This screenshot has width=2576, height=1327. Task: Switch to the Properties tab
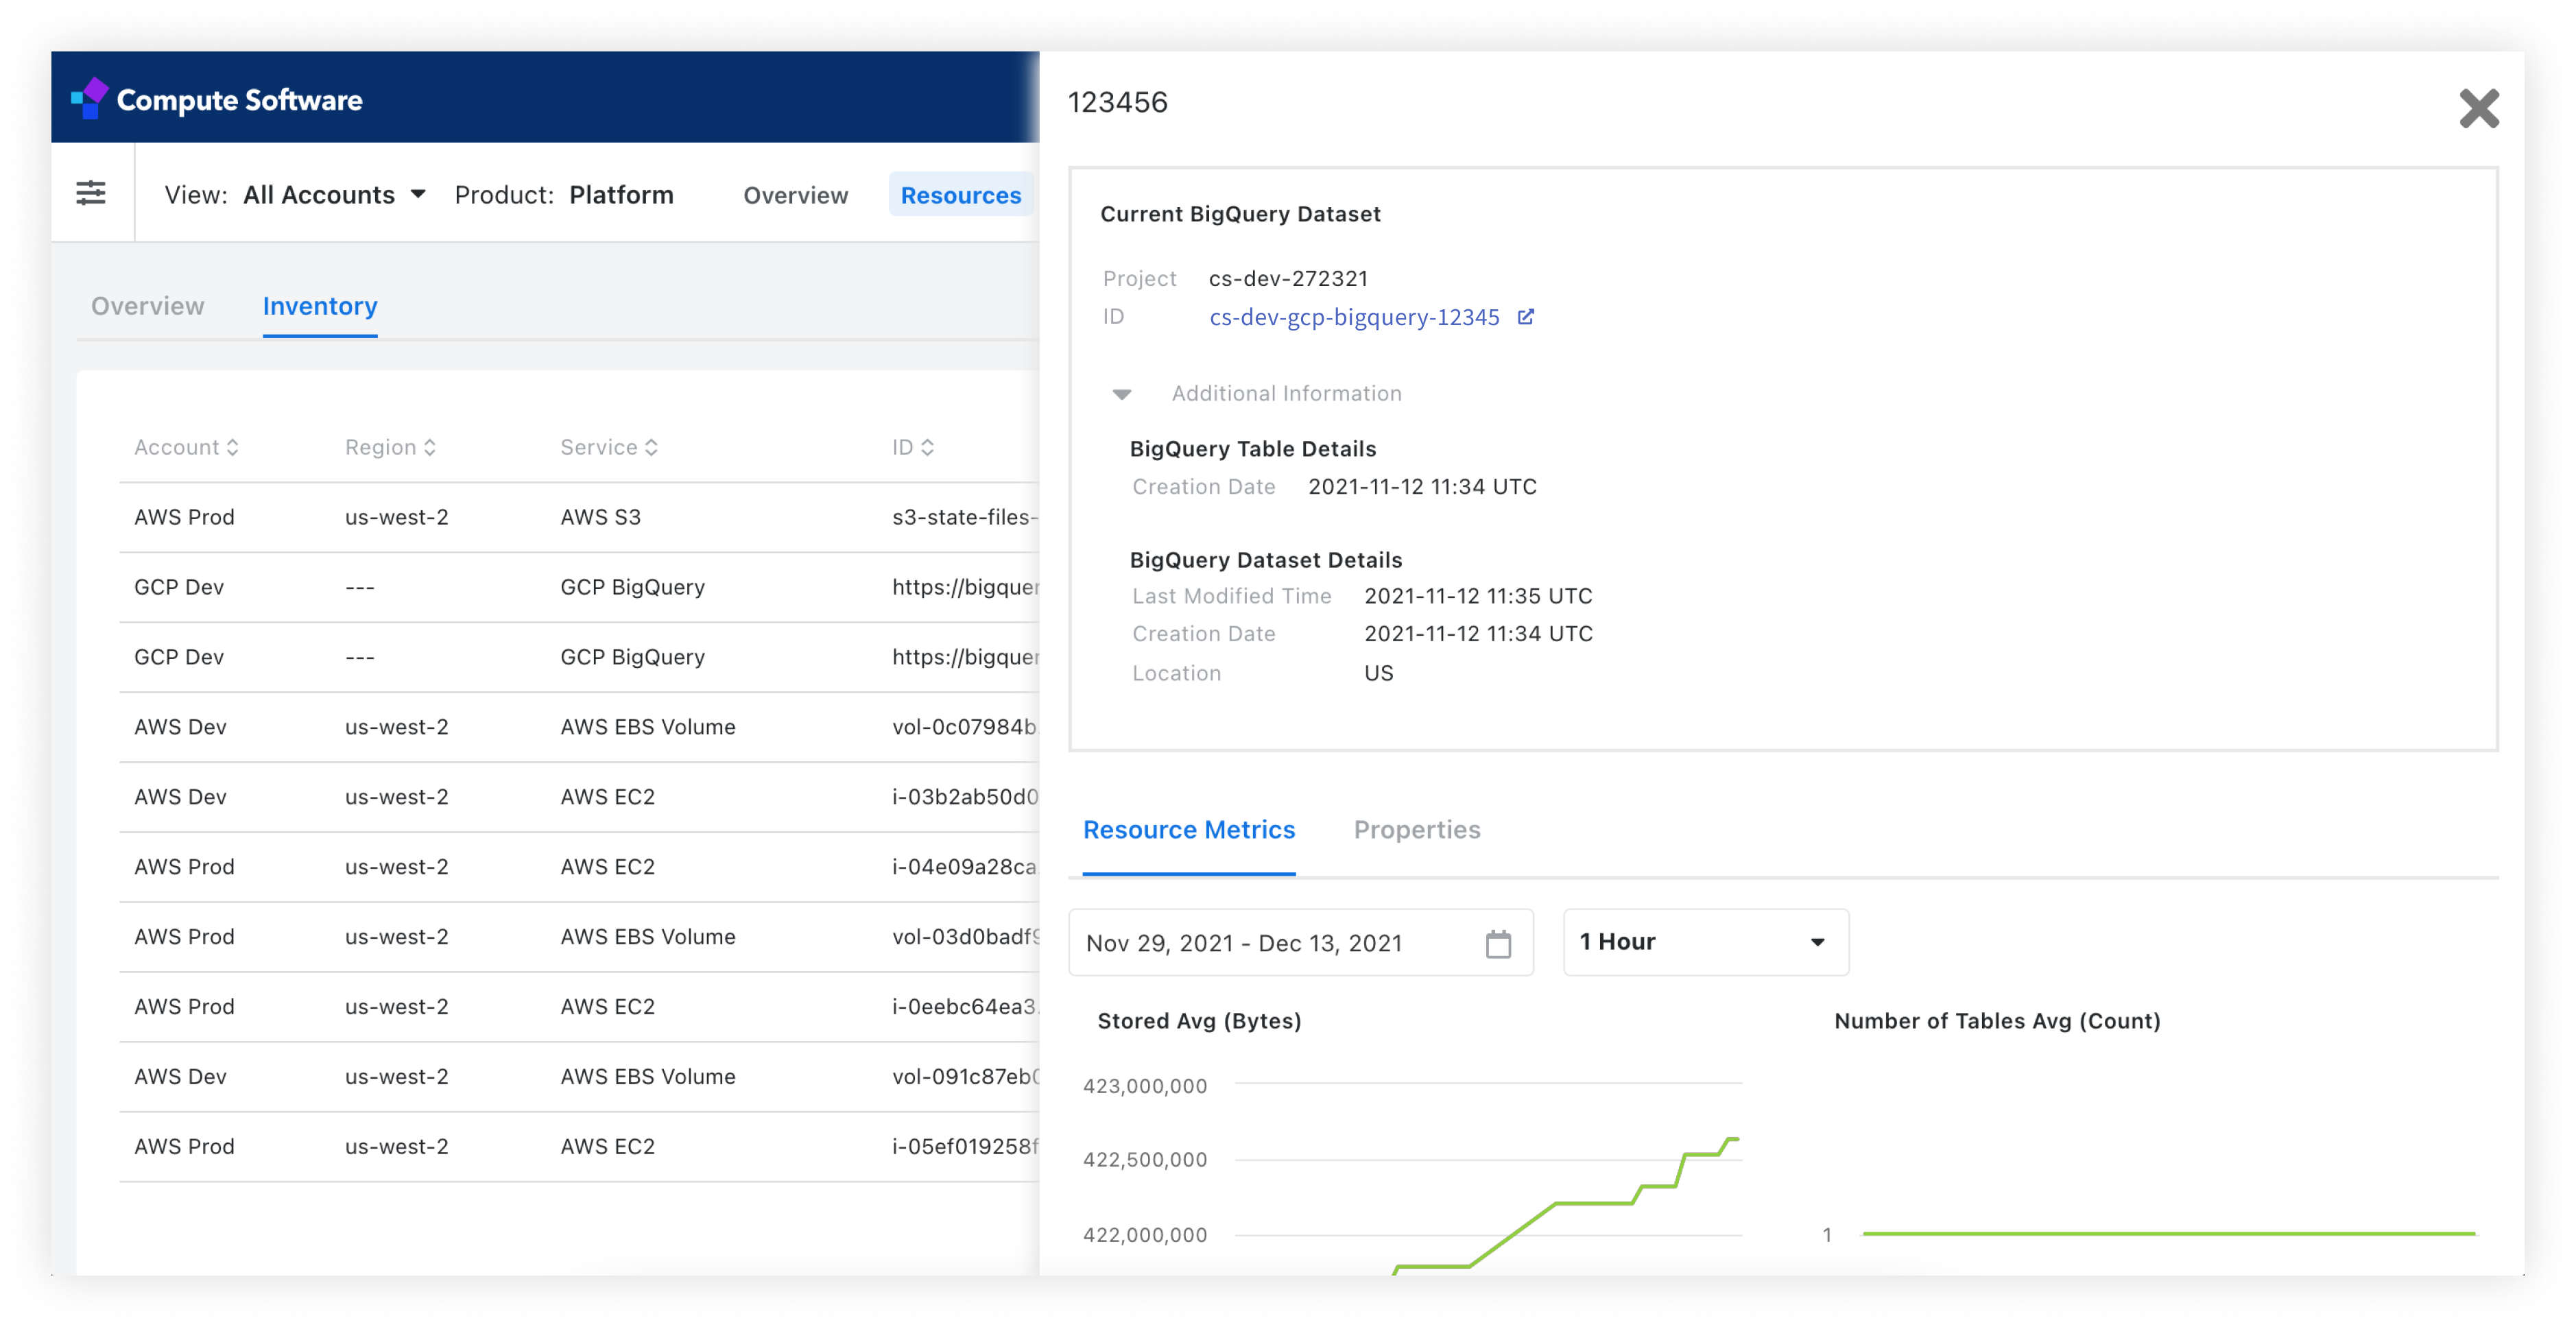[x=1416, y=830]
